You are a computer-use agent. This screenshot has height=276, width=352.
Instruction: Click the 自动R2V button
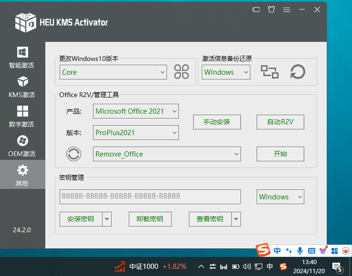(280, 122)
